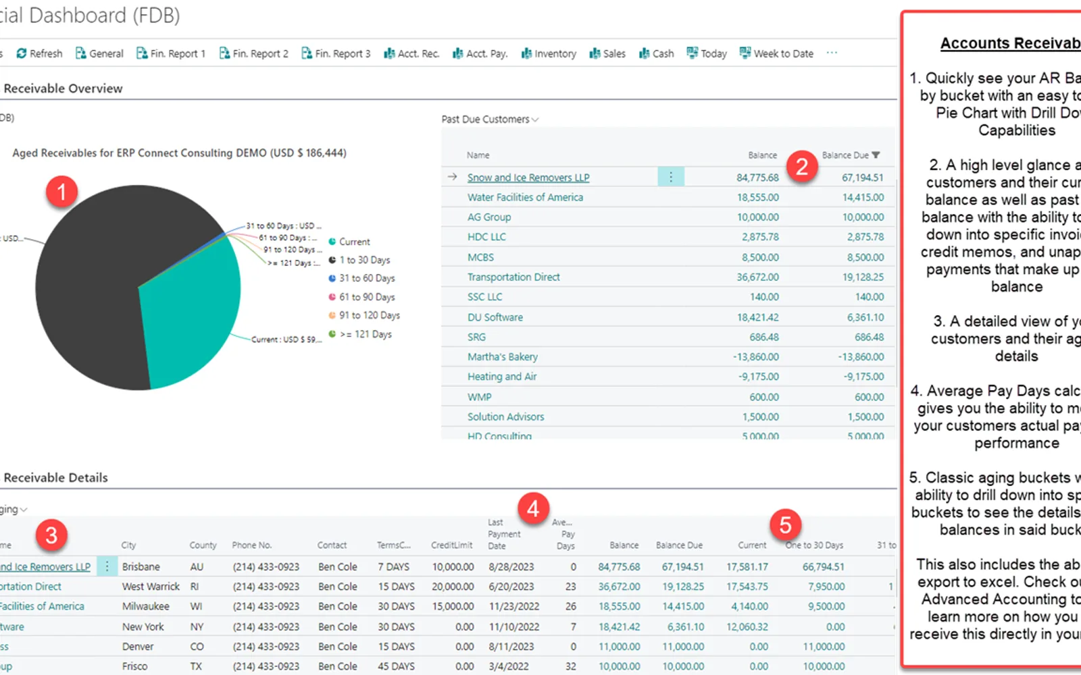Sort by the City column header
This screenshot has height=675, width=1081.
pos(128,545)
